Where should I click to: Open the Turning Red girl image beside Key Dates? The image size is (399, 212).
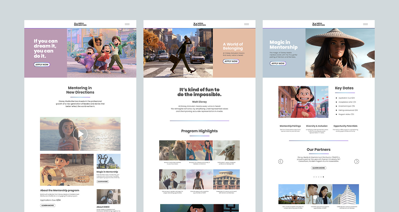coord(303,102)
